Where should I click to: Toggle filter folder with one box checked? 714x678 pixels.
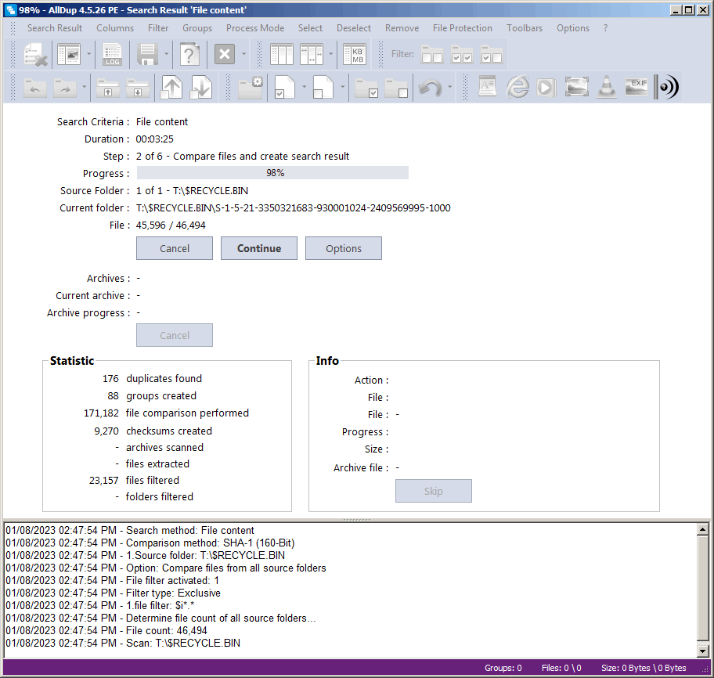pos(491,55)
